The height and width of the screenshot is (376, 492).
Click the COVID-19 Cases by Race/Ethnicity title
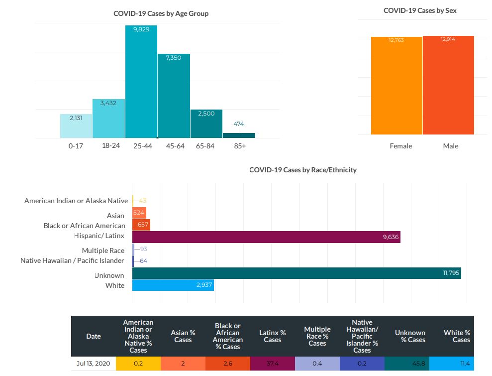tap(302, 170)
